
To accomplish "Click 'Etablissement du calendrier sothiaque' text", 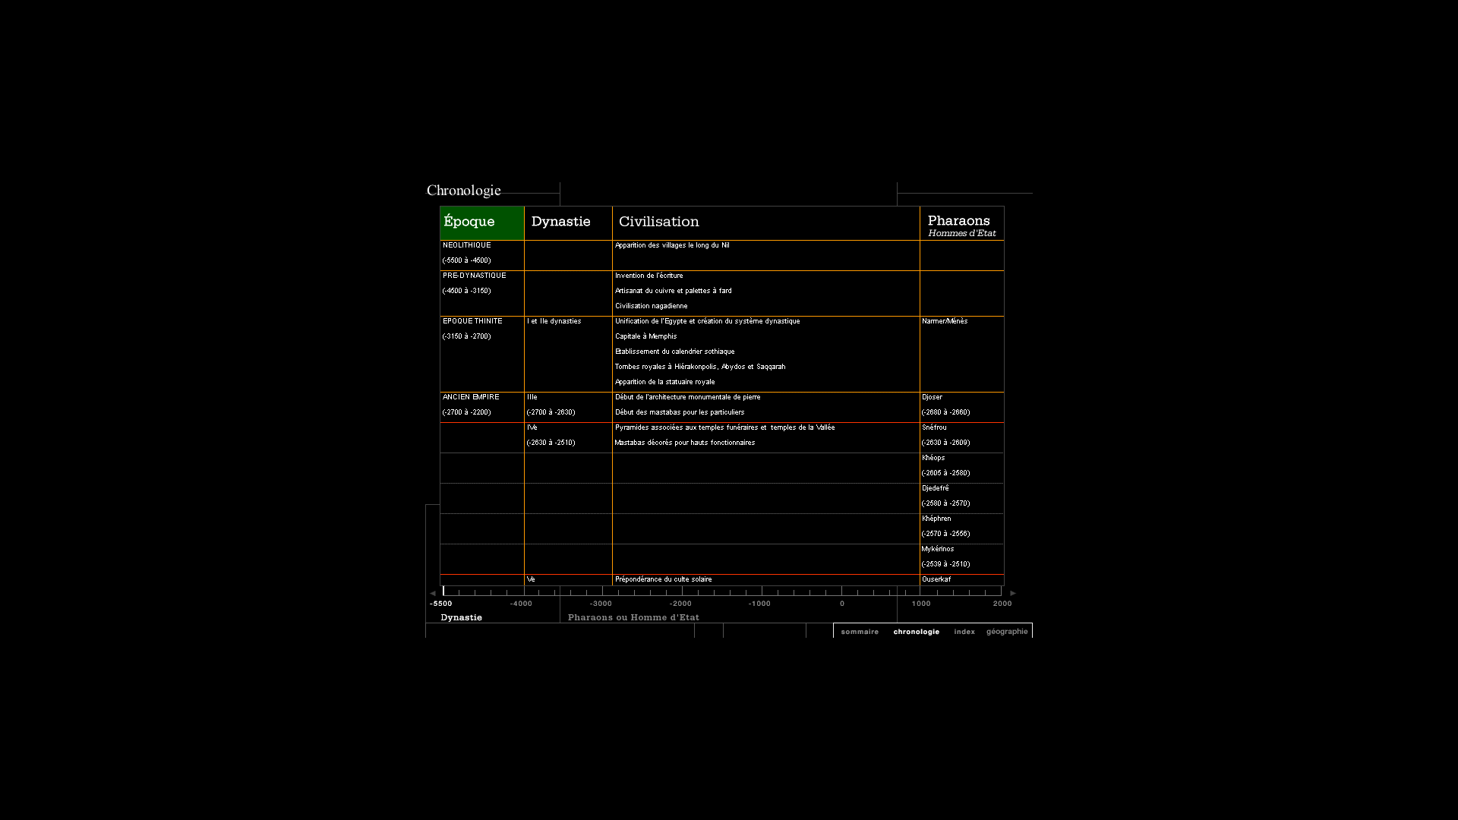I will tap(674, 352).
